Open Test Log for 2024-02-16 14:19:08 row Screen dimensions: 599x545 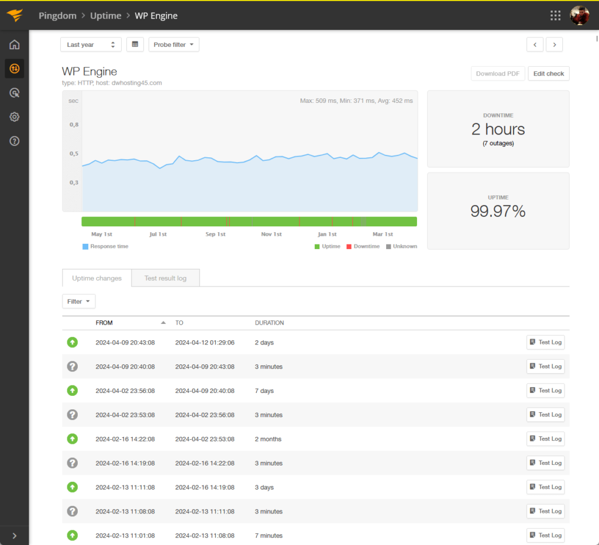(x=546, y=463)
